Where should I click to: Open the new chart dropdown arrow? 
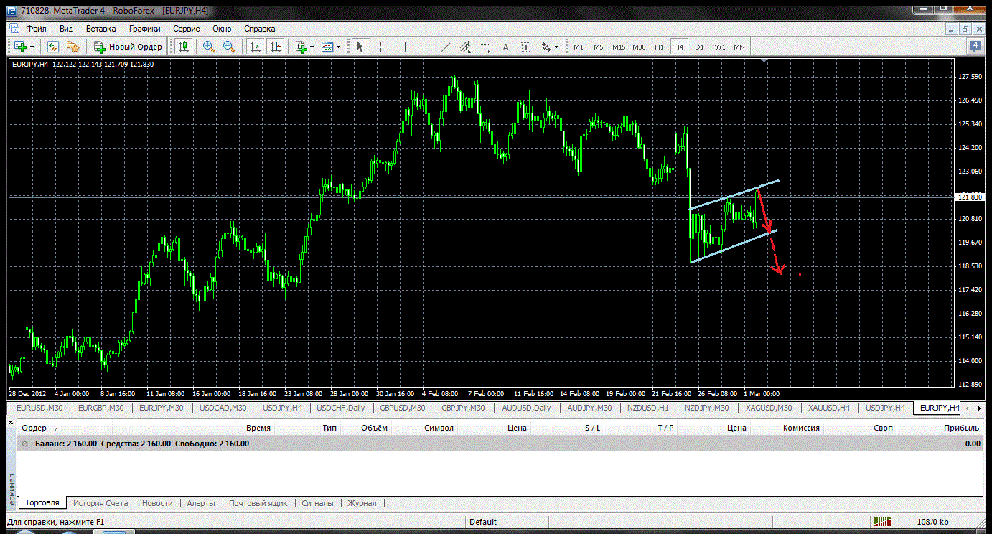(x=32, y=47)
